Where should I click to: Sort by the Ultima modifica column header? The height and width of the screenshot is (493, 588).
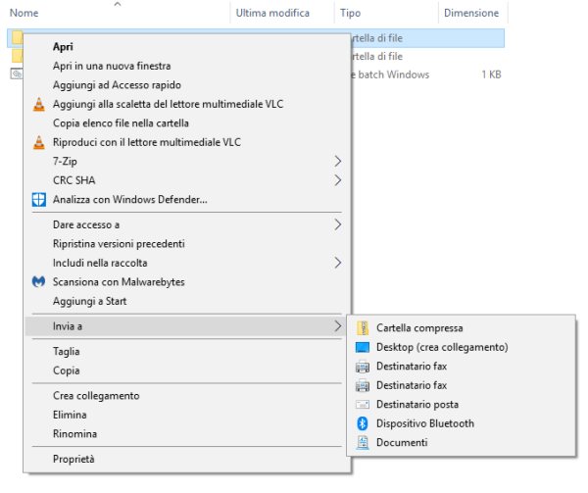[x=272, y=14]
